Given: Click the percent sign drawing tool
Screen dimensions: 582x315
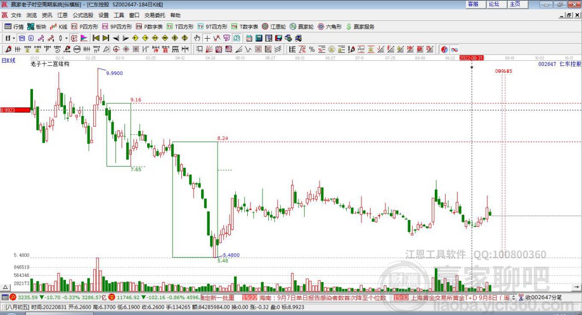Looking at the screenshot, I should pos(312,49).
